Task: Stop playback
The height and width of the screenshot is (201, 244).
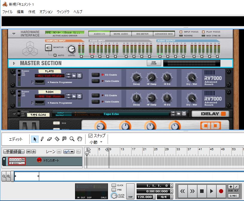Action: point(202,191)
